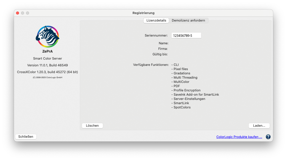Select the Version 11.0.1 build text
The width and height of the screenshot is (287, 160).
pyautogui.click(x=47, y=65)
